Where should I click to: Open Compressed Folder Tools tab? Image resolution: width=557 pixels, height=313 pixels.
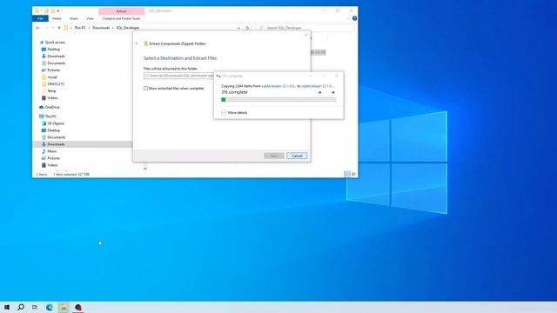pos(121,18)
